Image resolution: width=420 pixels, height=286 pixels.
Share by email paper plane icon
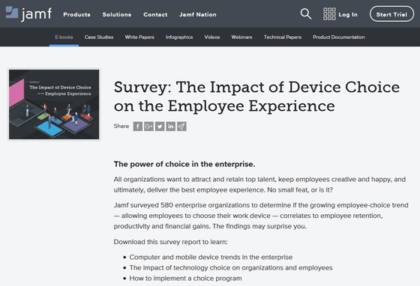click(x=181, y=127)
